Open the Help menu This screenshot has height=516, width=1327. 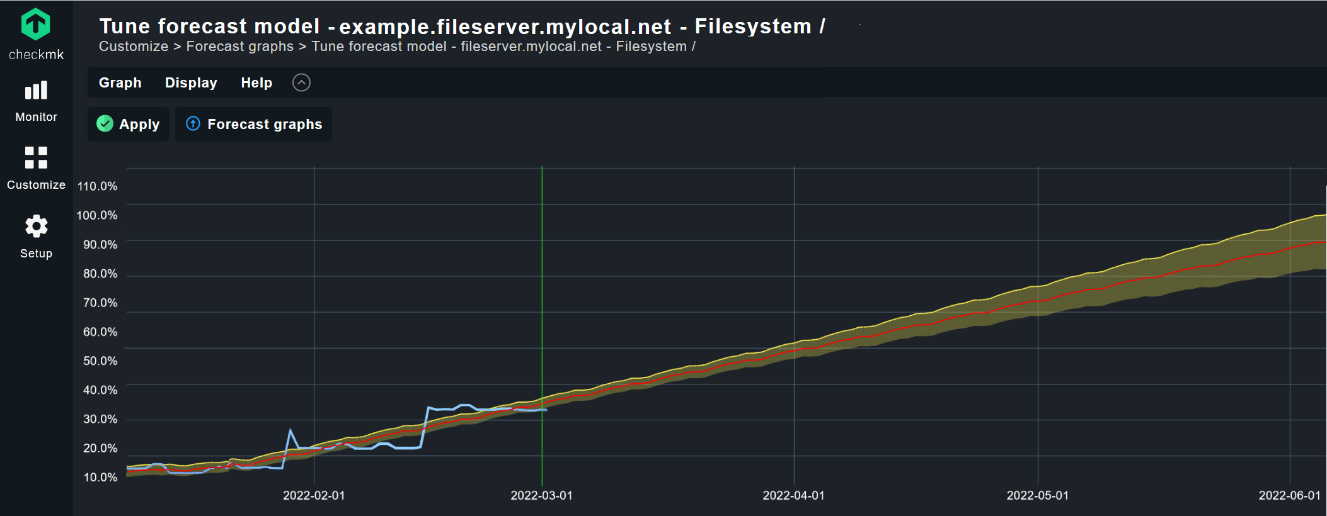[x=256, y=83]
